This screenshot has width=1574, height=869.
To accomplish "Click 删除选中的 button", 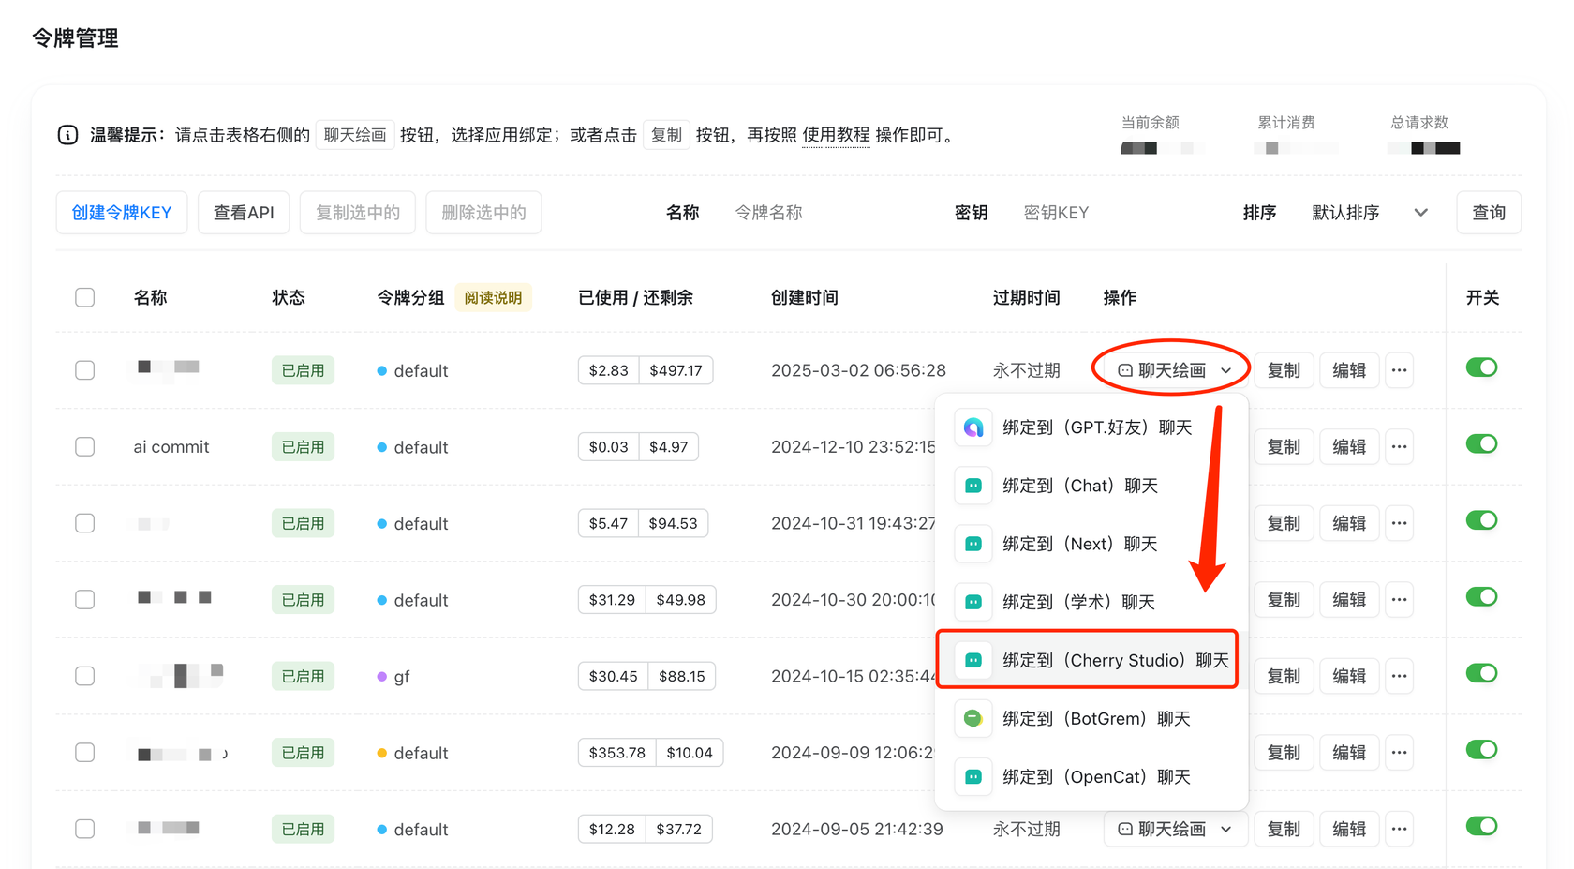I will coord(483,213).
